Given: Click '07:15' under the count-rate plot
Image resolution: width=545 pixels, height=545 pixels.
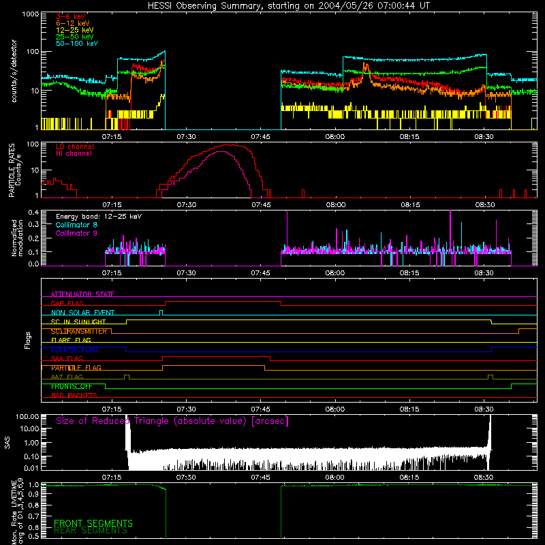Looking at the screenshot, I should pyautogui.click(x=112, y=137).
